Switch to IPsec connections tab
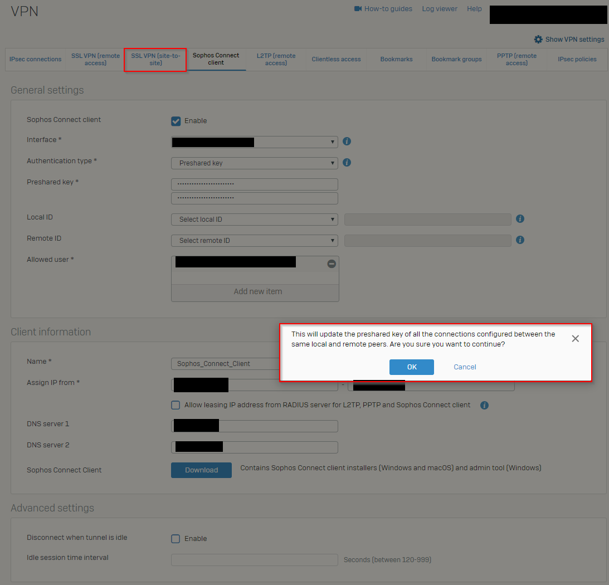The image size is (609, 585). 35,60
